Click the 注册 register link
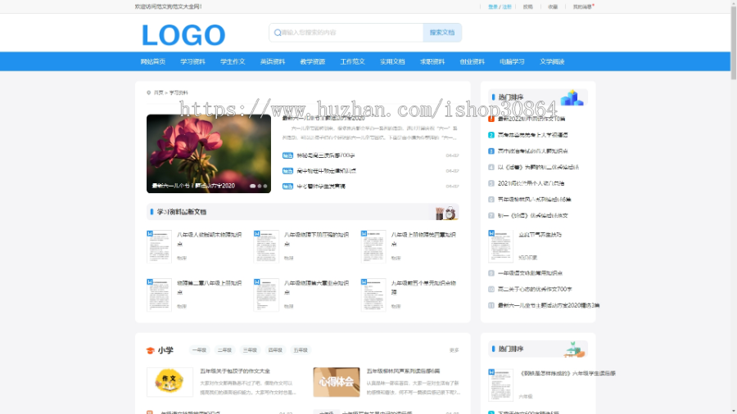Viewport: 737px width, 414px height. point(507,7)
